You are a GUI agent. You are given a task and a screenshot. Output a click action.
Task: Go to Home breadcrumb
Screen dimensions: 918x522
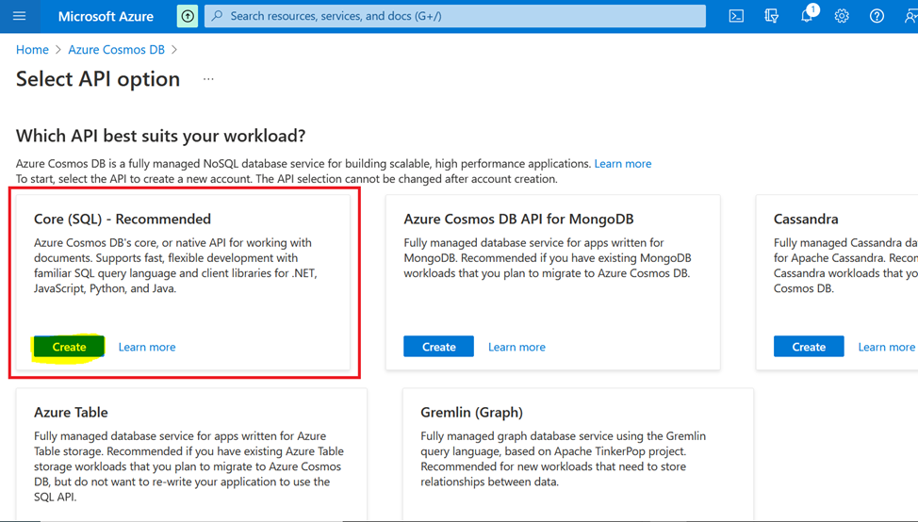pyautogui.click(x=32, y=50)
